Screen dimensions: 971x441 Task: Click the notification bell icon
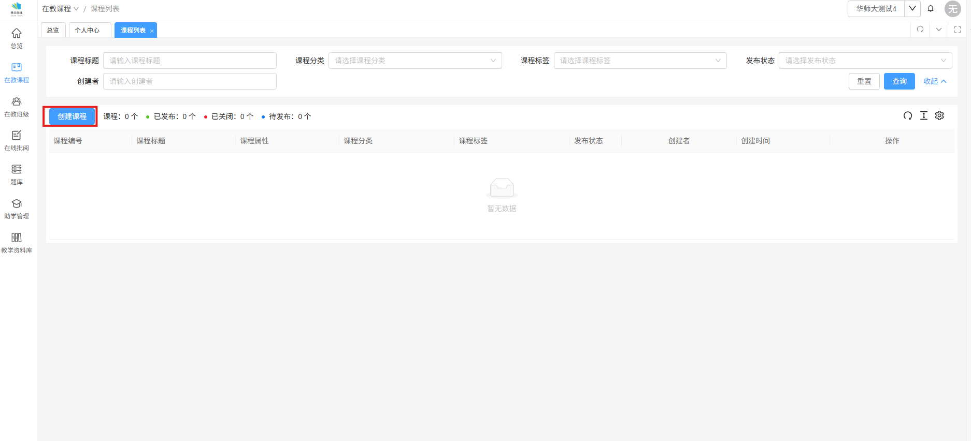click(931, 9)
